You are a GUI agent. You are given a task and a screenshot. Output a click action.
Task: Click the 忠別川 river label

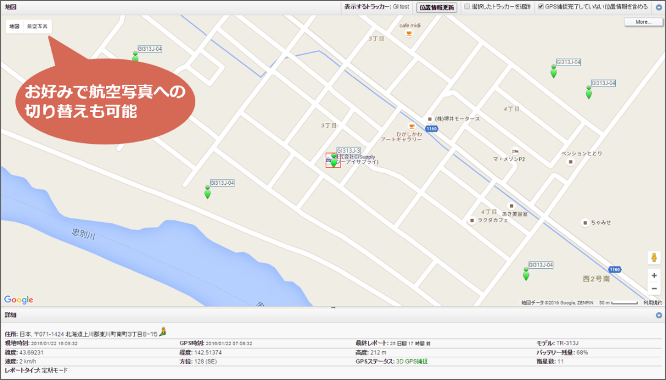[83, 234]
